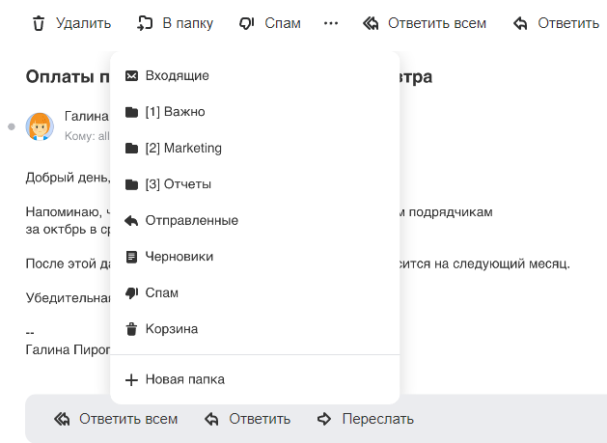Screen dimensions: 607x443
Task: Click the Переслать forward arrow icon
Action: 324,419
